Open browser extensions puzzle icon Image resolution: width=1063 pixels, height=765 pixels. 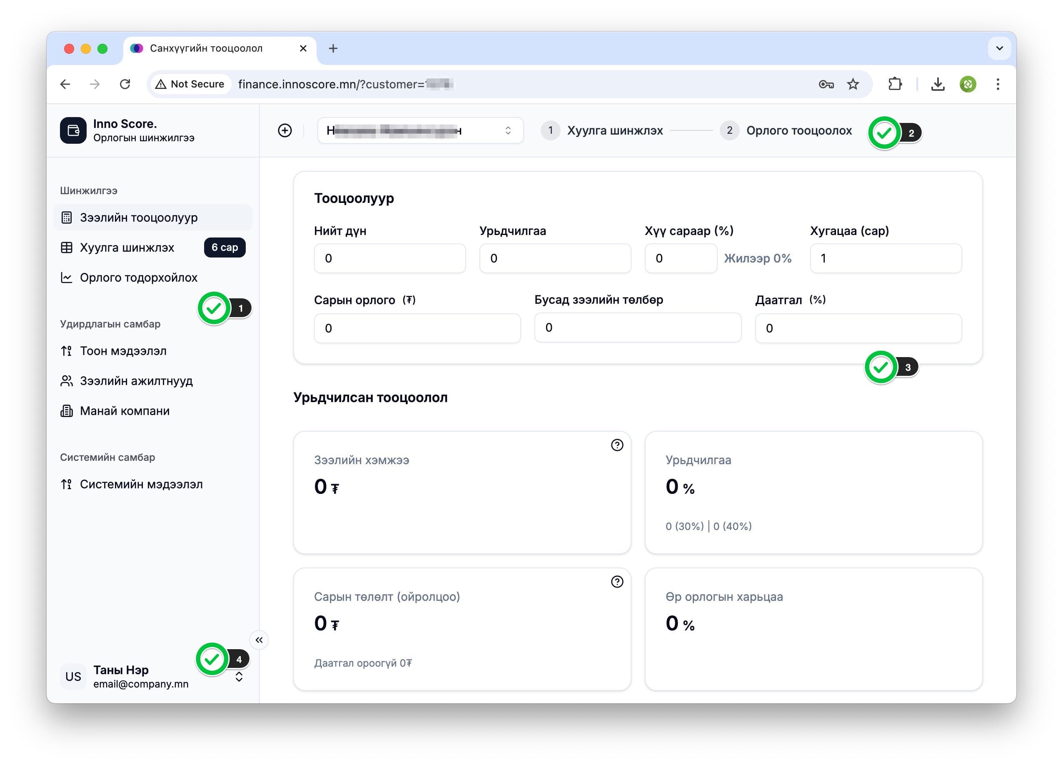tap(895, 84)
